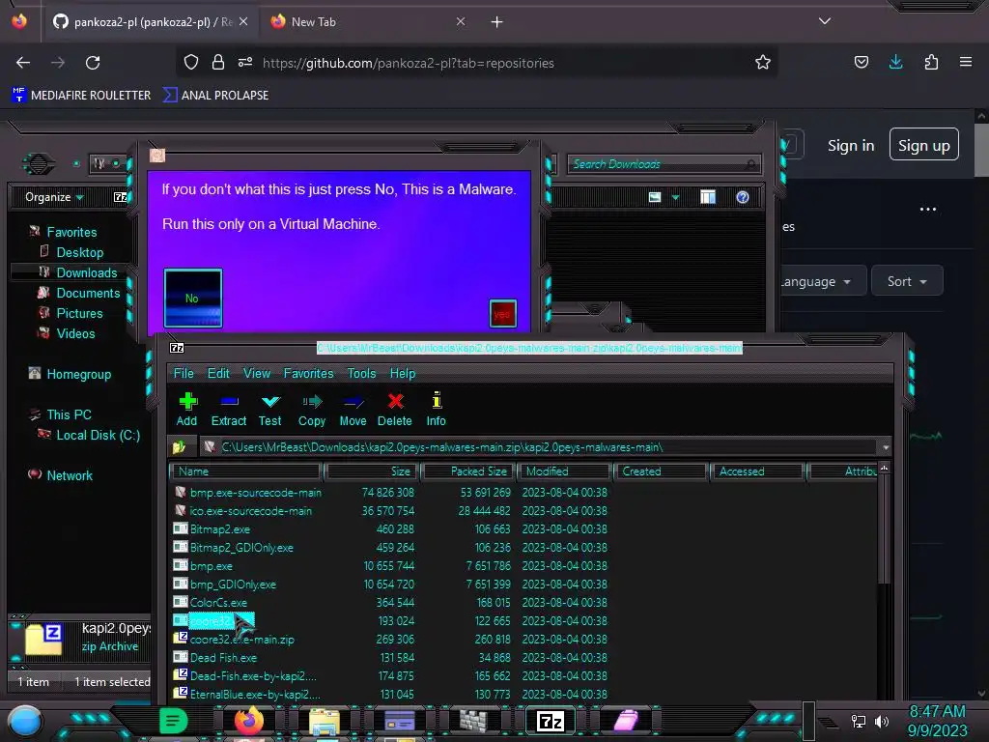Click the network icon in the system tray
989x742 pixels.
[x=859, y=721]
